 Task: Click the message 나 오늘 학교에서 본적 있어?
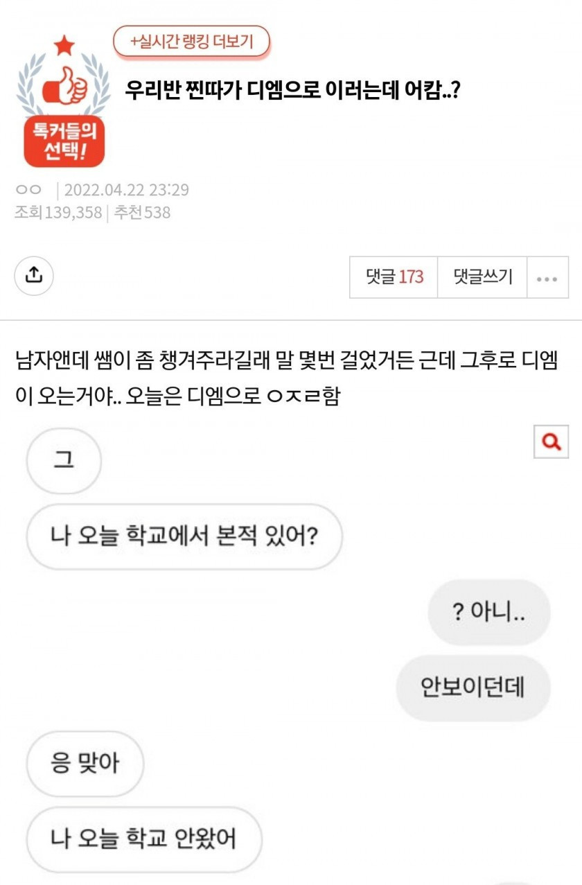[x=184, y=536]
